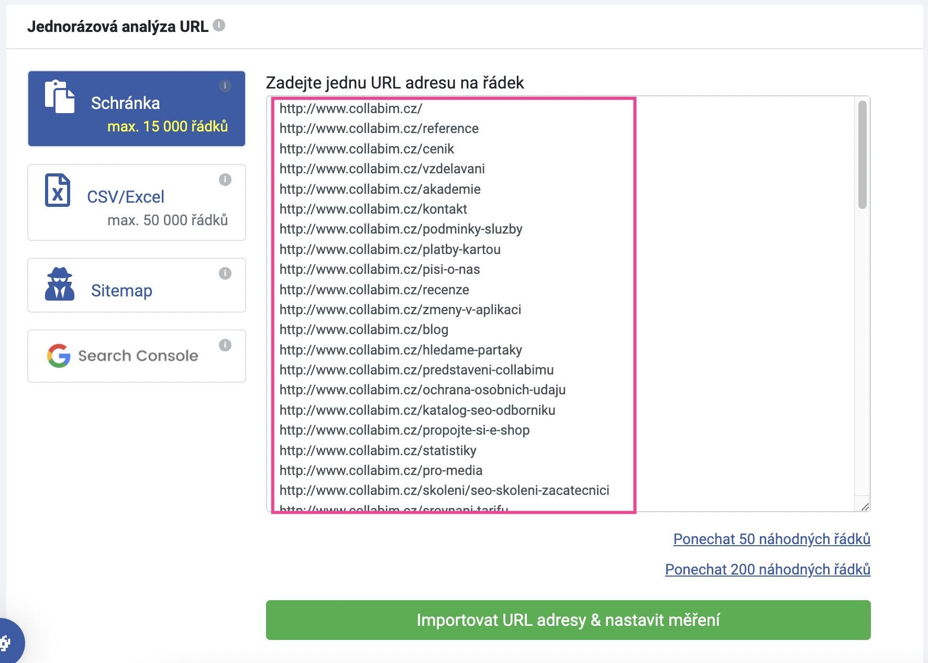This screenshot has width=928, height=663.
Task: Click the max. 50 000 řádků text
Action: [168, 220]
